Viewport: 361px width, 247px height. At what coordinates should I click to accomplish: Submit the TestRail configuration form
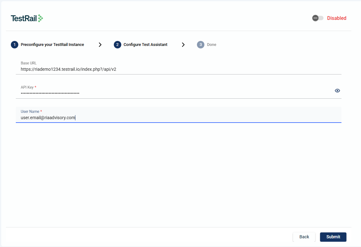tap(333, 237)
